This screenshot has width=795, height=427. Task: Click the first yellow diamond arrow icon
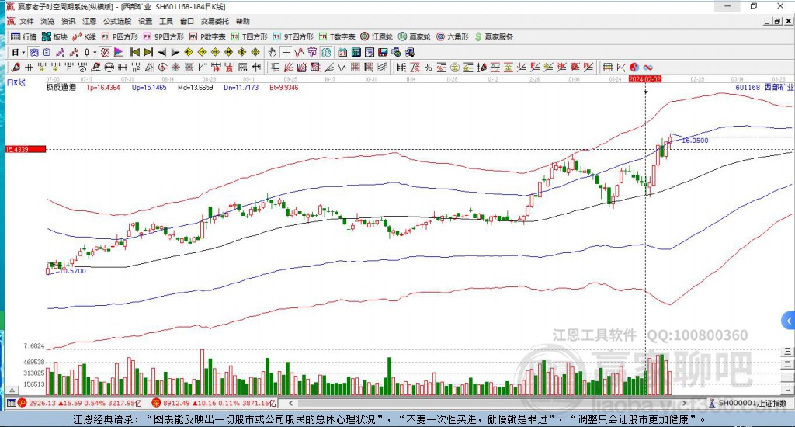point(188,52)
